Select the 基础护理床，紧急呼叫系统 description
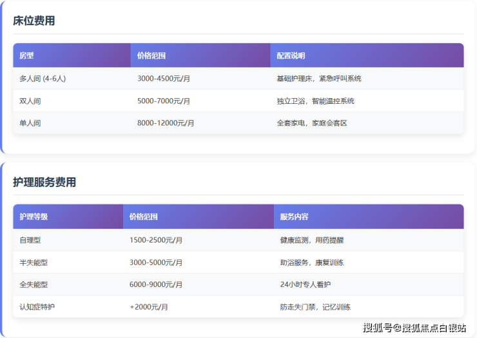 tap(318, 79)
